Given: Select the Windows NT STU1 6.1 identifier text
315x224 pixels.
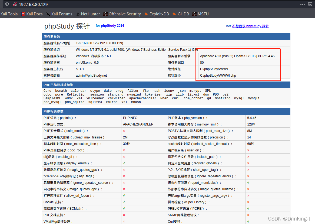Looking at the screenshot, I should 137,50.
